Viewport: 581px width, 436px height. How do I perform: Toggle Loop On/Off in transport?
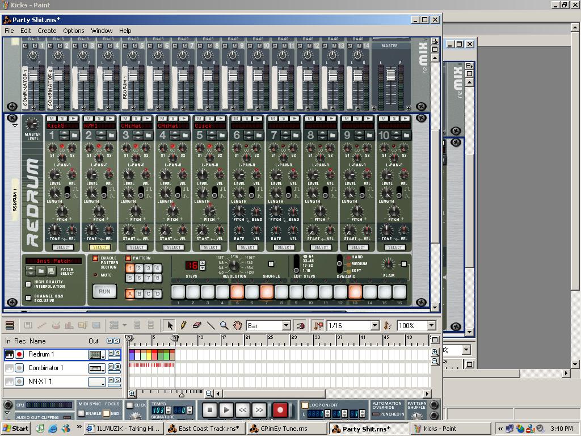point(305,405)
